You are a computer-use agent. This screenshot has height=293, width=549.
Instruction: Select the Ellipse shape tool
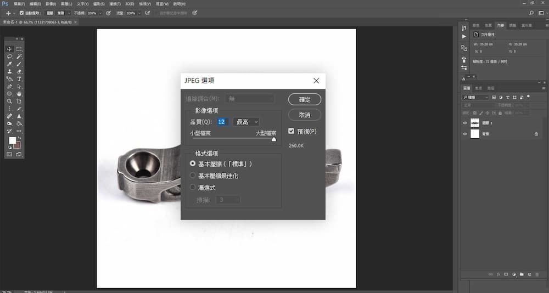click(9, 94)
